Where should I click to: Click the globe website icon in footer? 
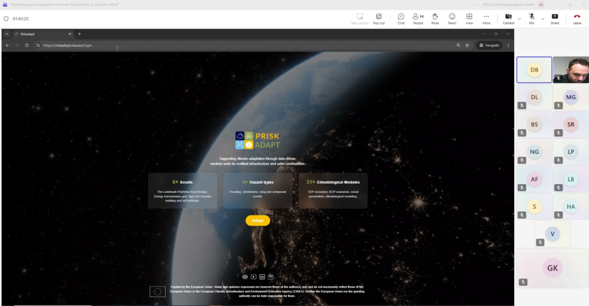coord(245,277)
